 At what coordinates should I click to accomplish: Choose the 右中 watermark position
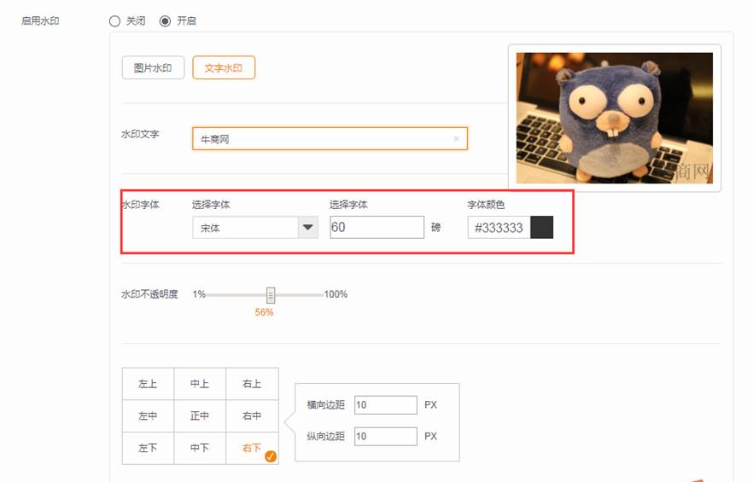252,415
